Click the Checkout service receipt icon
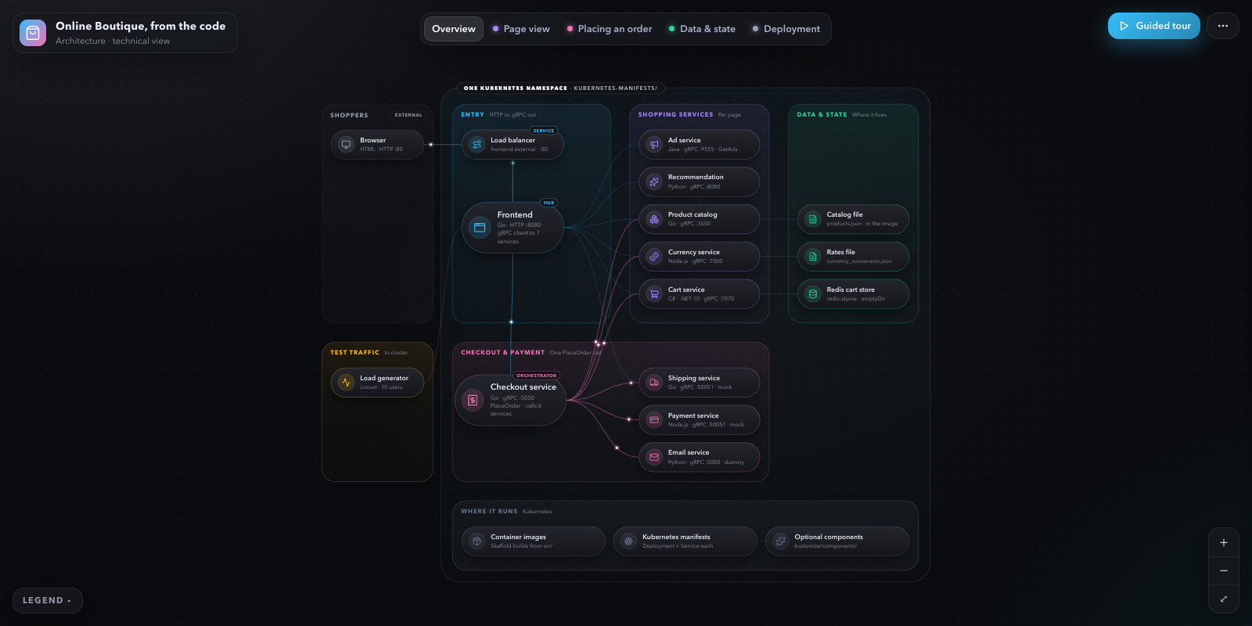Screen dimensions: 1252x626 coord(473,401)
